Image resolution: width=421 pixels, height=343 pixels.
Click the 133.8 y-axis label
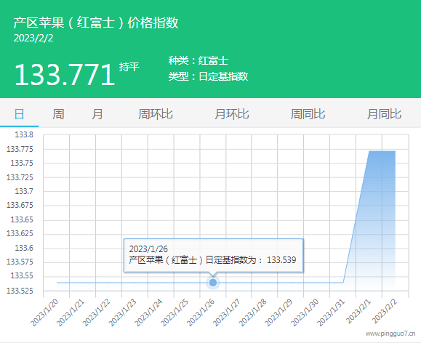[24, 134]
